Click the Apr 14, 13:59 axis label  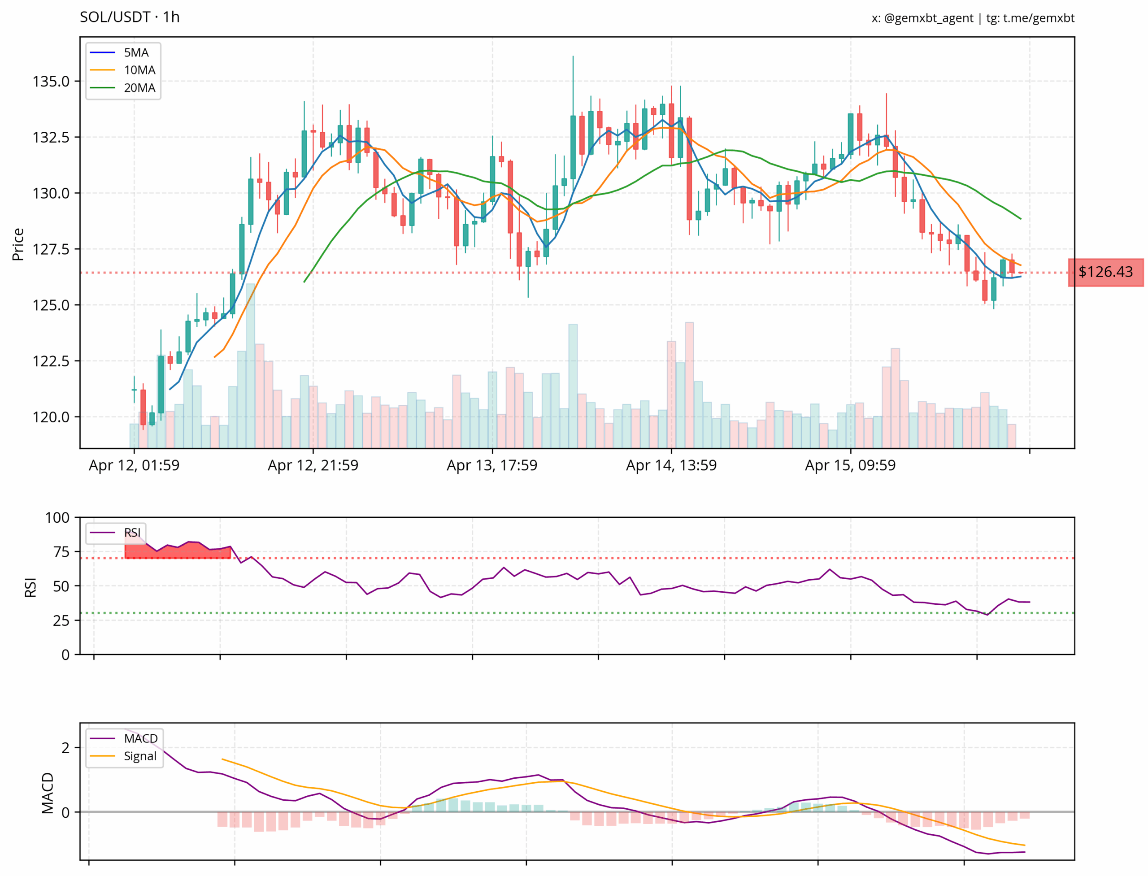click(671, 465)
